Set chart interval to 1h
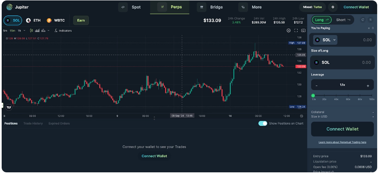The width and height of the screenshot is (378, 174). (x=19, y=31)
